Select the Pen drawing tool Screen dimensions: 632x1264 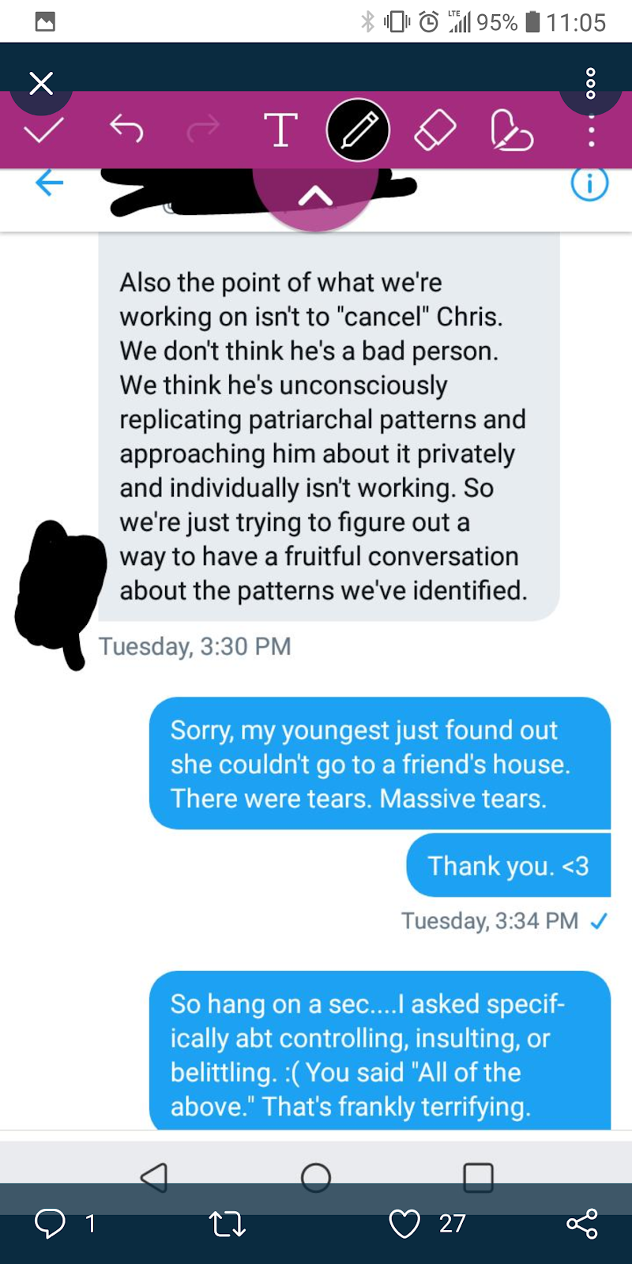(358, 130)
